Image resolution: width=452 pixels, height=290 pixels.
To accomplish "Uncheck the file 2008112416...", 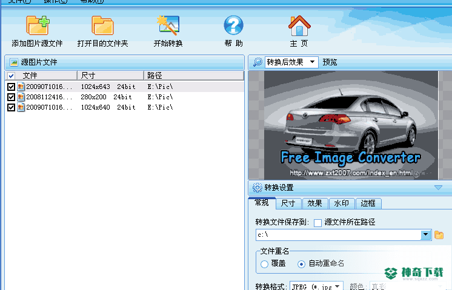I will tap(11, 97).
